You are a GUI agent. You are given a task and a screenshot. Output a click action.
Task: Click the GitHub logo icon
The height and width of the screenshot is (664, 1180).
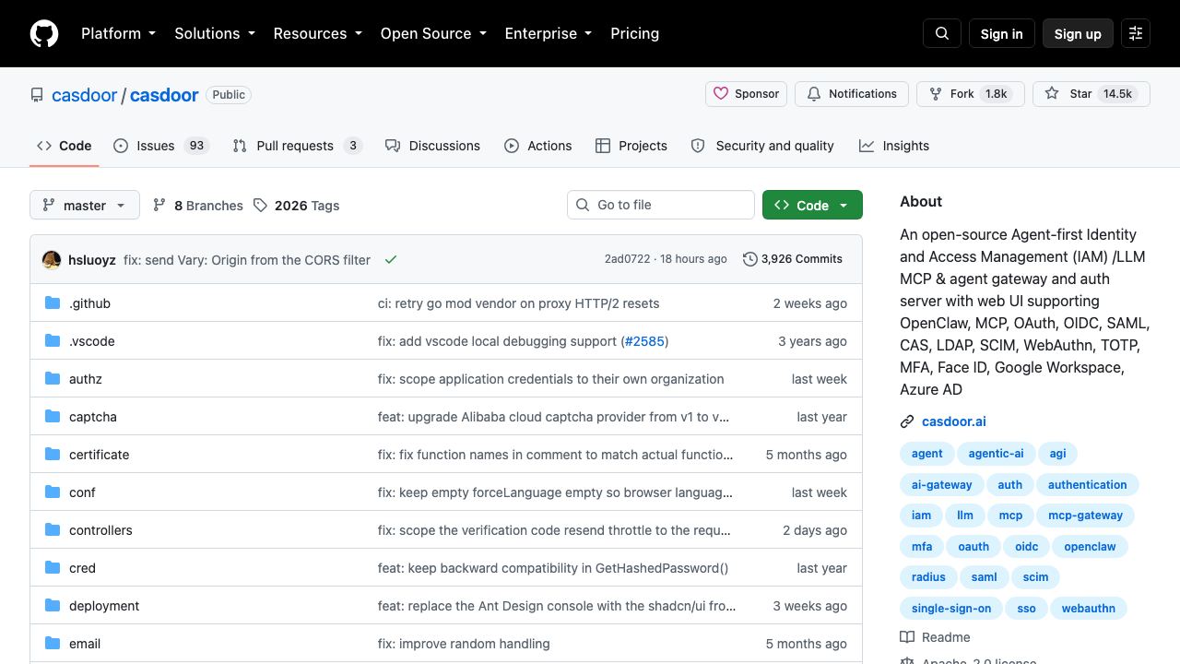click(x=44, y=33)
